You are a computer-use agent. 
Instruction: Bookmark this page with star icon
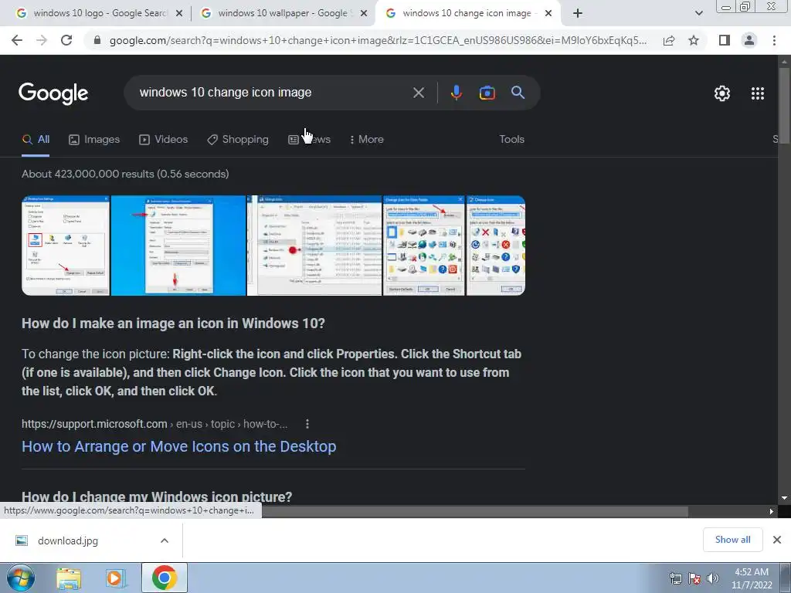[x=694, y=40]
